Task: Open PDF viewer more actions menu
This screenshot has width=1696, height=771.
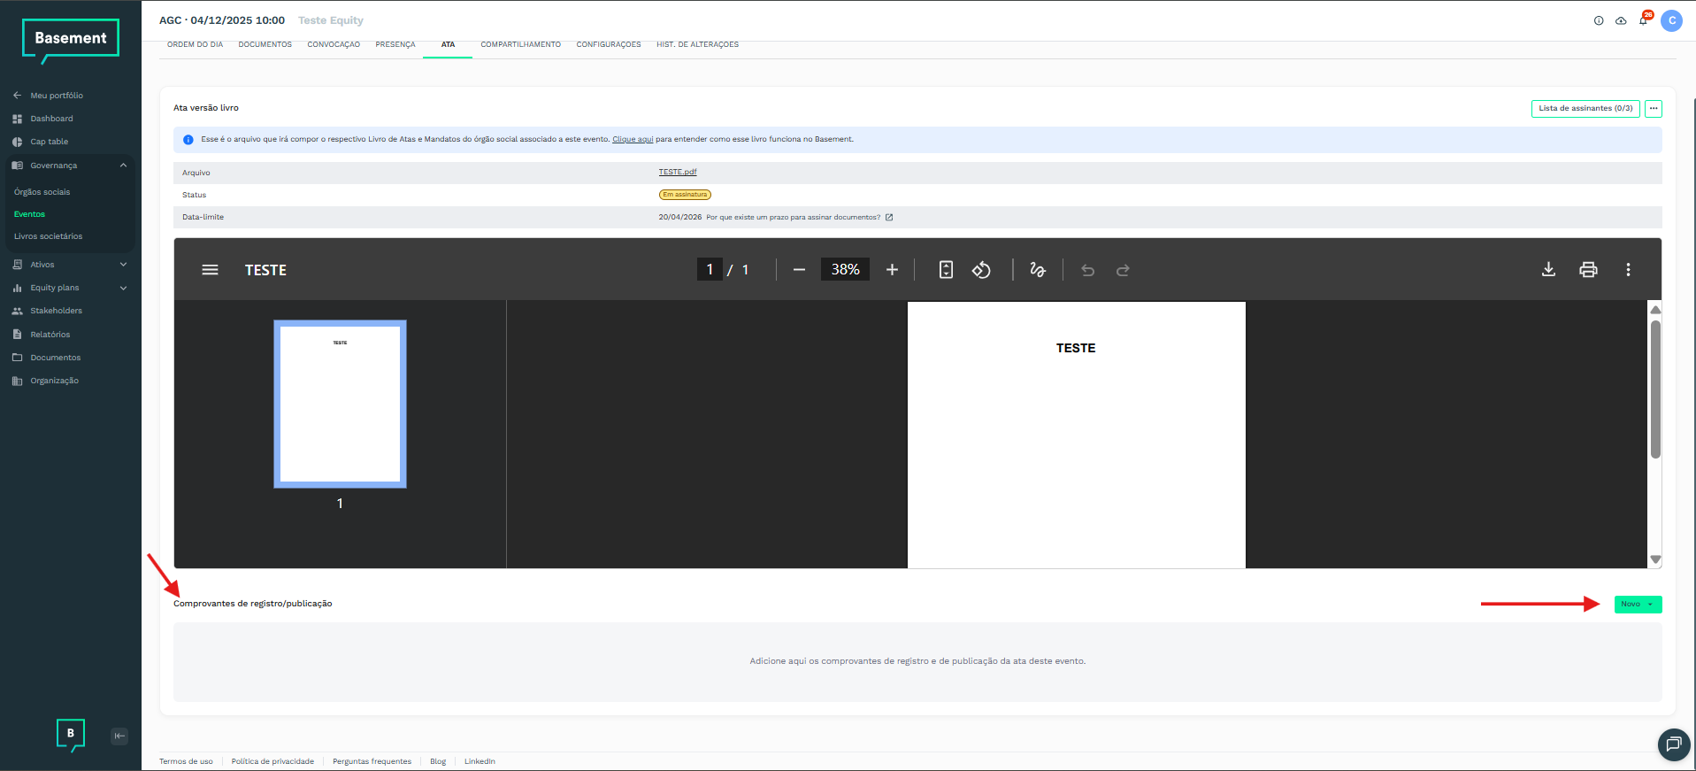Action: pos(1628,270)
